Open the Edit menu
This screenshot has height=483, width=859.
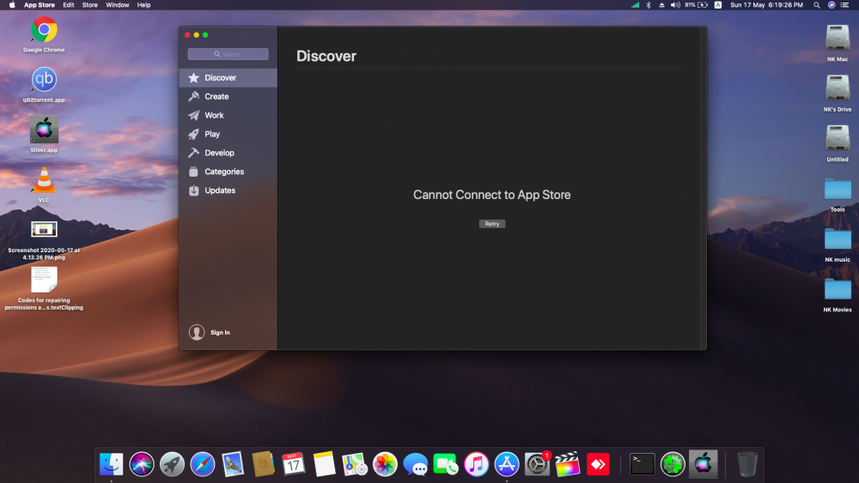[68, 5]
